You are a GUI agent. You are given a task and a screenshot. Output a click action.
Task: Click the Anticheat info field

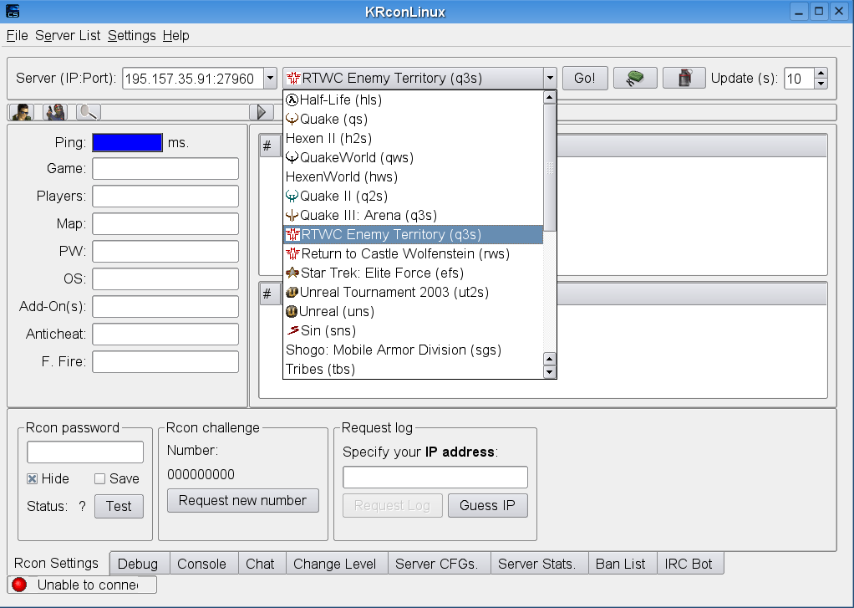point(165,334)
